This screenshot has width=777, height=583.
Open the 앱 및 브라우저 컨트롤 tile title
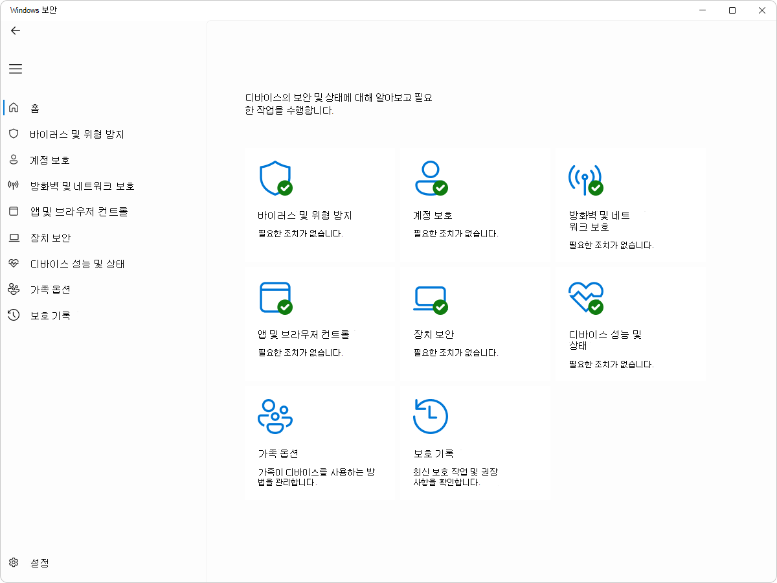(304, 335)
